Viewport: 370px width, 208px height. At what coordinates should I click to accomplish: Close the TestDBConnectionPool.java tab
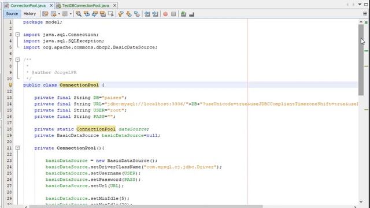114,5
